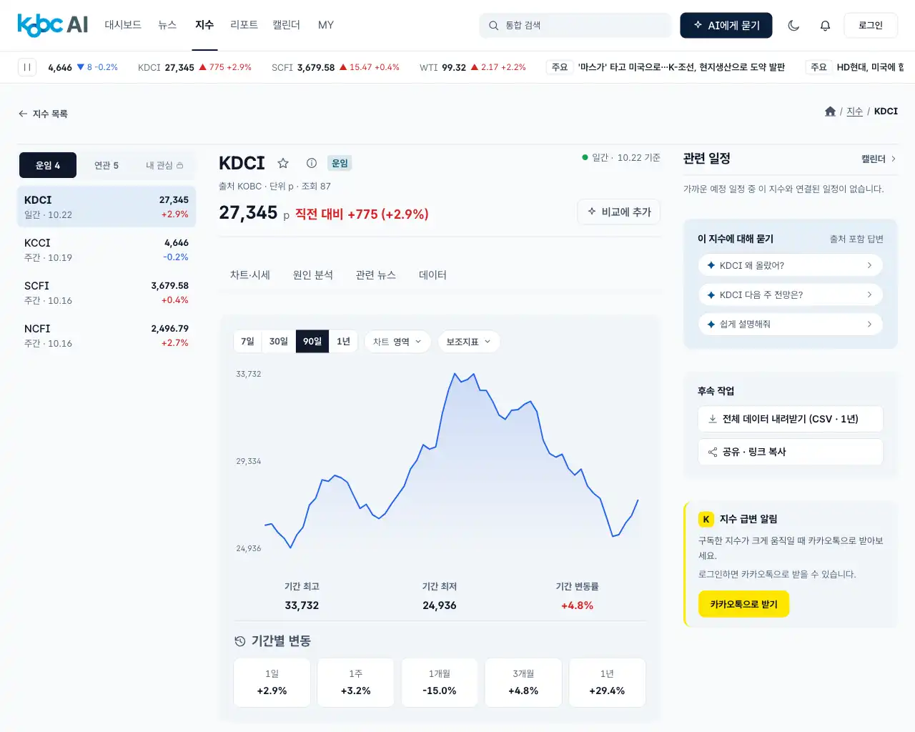Expand the 보조지표 dropdown

click(x=469, y=342)
